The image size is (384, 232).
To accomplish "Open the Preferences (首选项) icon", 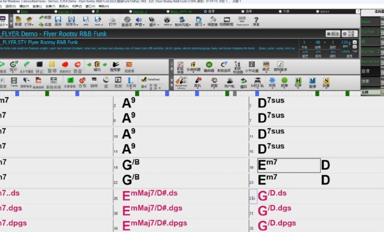I will coord(127,21).
